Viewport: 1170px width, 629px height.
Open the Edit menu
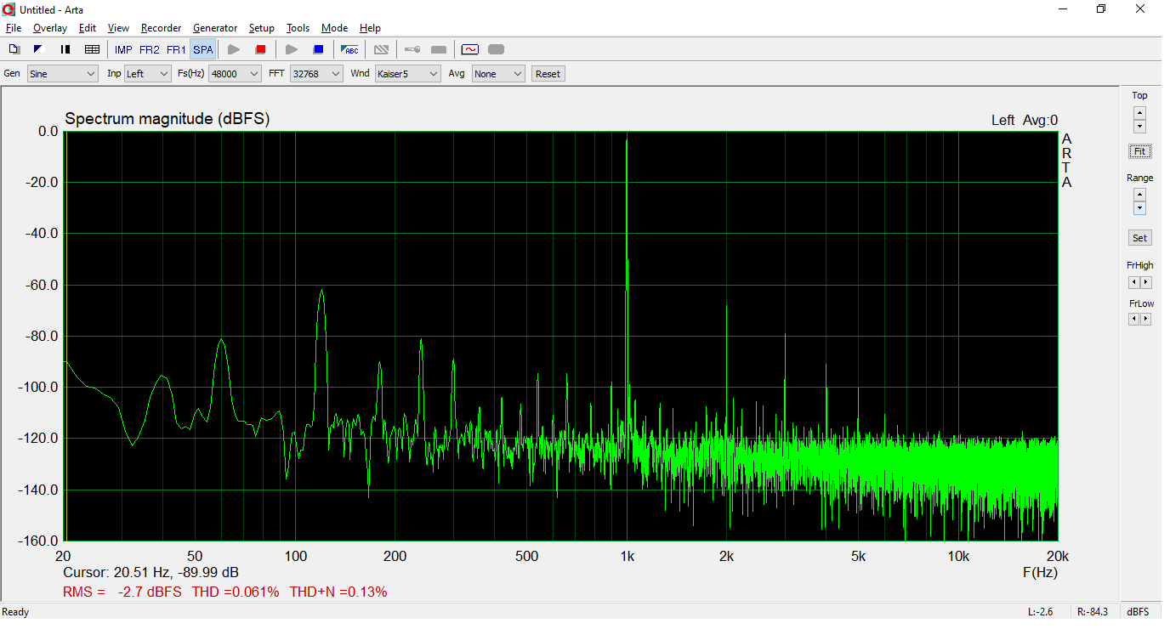point(88,28)
